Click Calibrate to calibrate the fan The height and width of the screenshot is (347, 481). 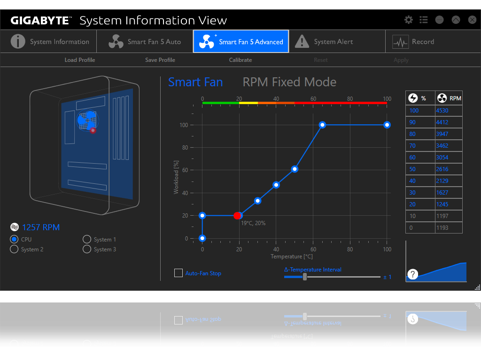tap(240, 60)
